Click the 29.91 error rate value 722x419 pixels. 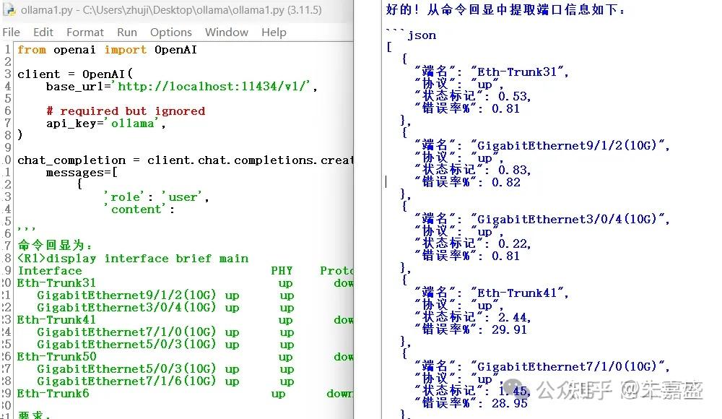tap(509, 330)
